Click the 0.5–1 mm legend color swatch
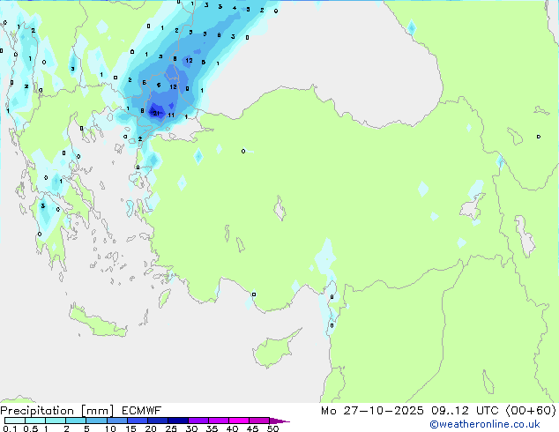The image size is (559, 432). 35,421
